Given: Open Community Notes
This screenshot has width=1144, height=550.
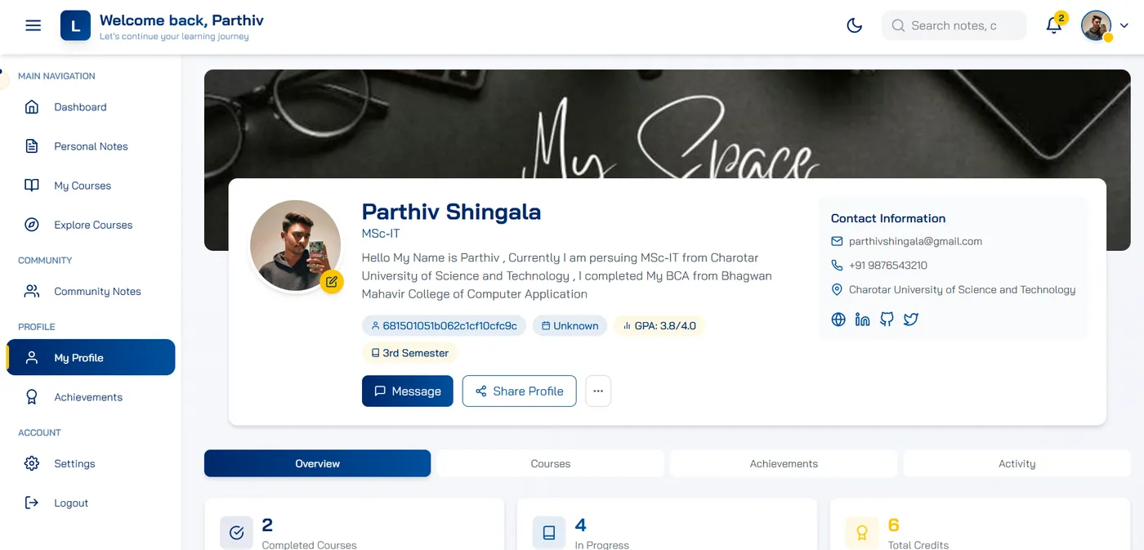Looking at the screenshot, I should point(91,291).
